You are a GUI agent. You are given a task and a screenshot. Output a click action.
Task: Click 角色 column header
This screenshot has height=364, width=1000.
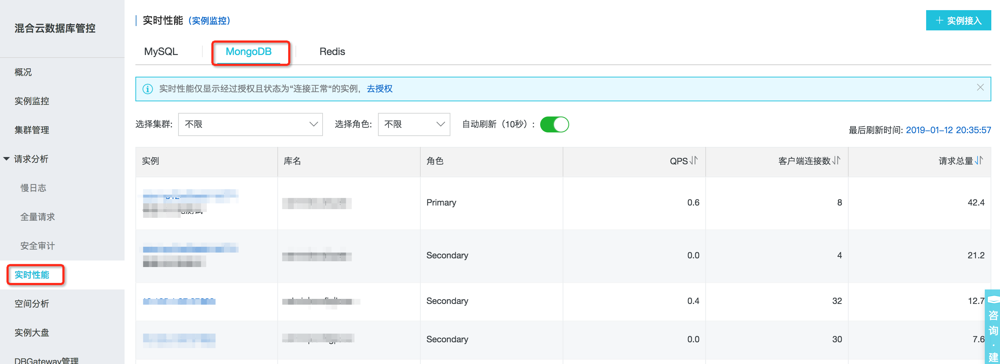tap(435, 161)
